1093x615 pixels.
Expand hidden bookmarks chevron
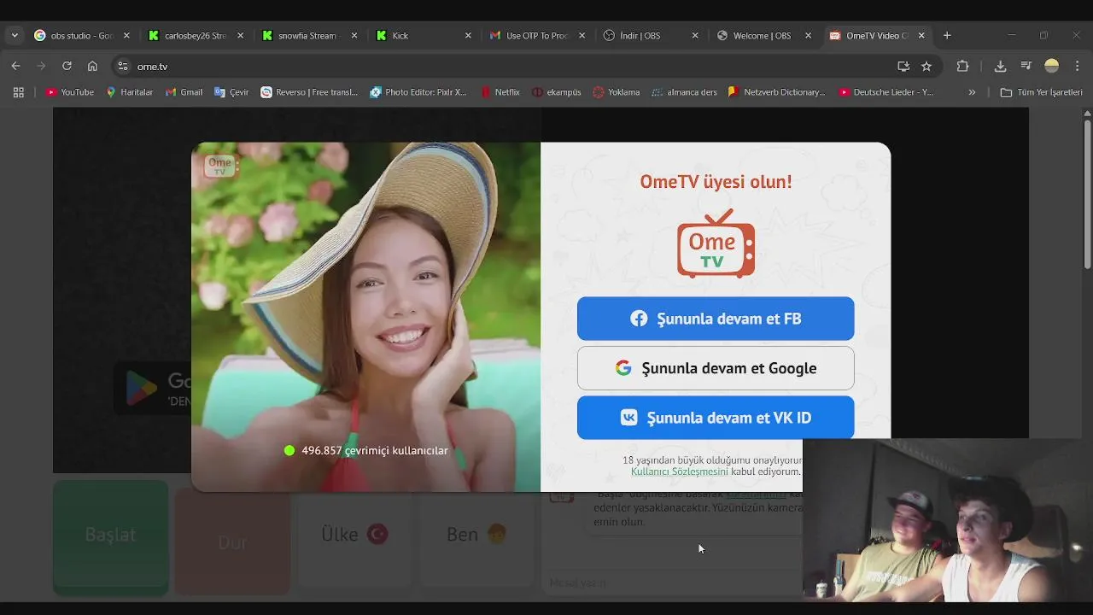[972, 92]
